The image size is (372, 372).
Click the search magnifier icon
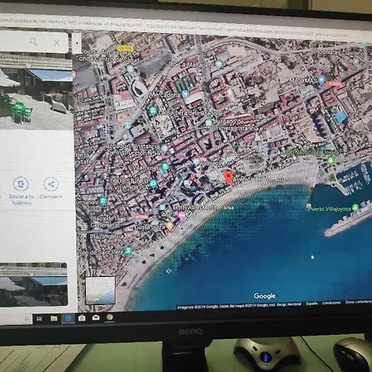pos(33,41)
